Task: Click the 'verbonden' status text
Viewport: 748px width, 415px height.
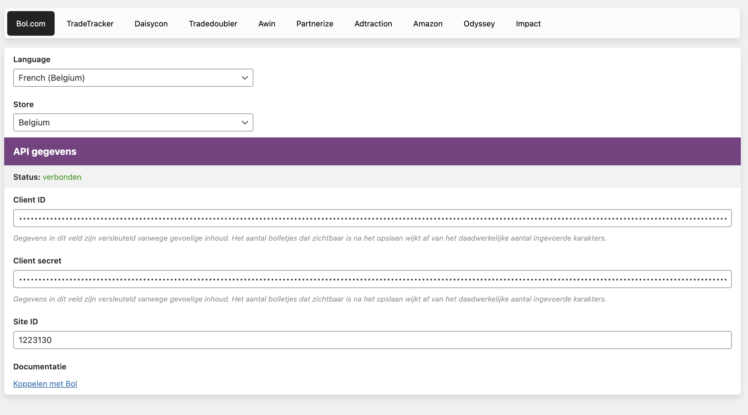Action: (x=62, y=177)
